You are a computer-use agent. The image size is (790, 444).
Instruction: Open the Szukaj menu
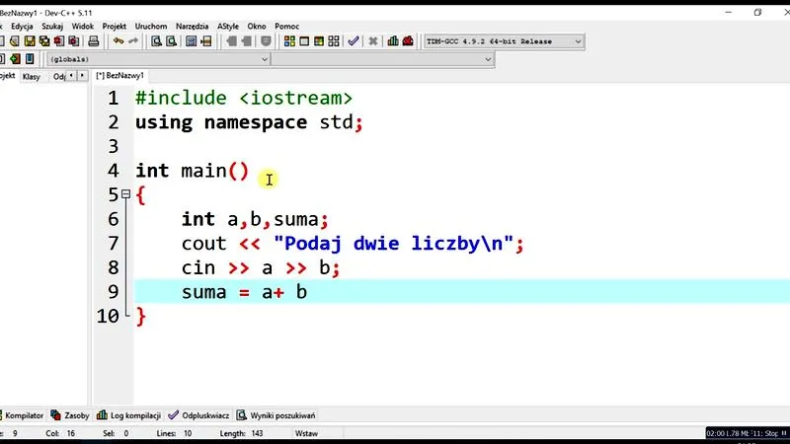[52, 27]
